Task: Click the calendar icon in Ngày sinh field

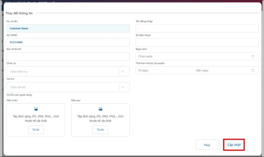Action: (x=253, y=57)
